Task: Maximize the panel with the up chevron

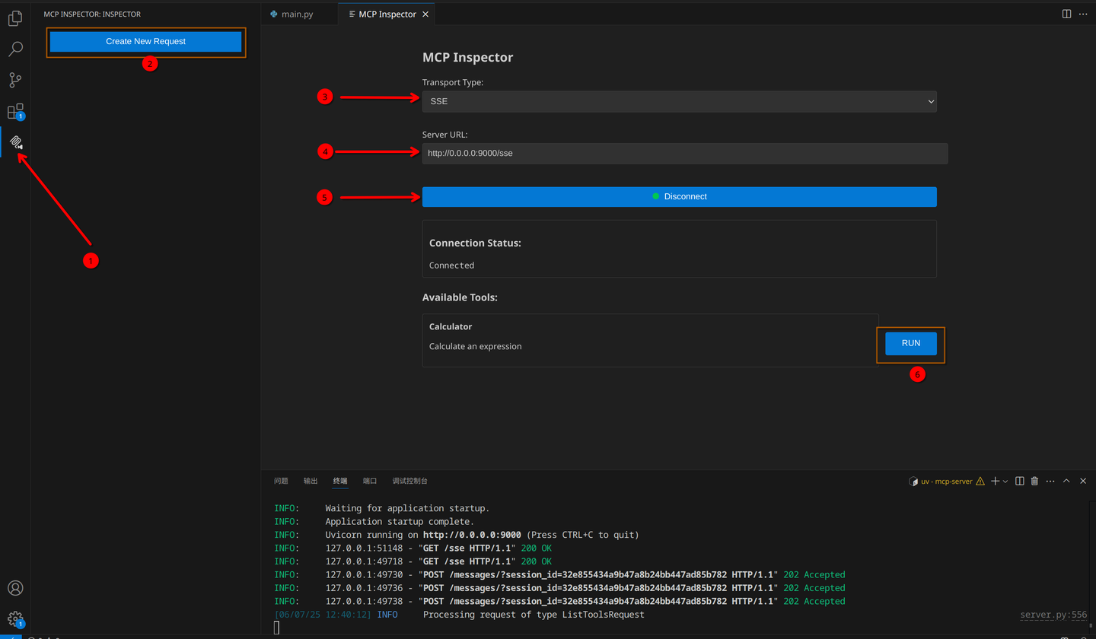Action: click(1066, 481)
